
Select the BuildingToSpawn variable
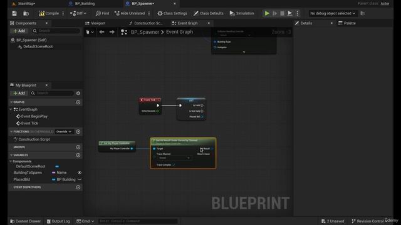click(x=28, y=172)
